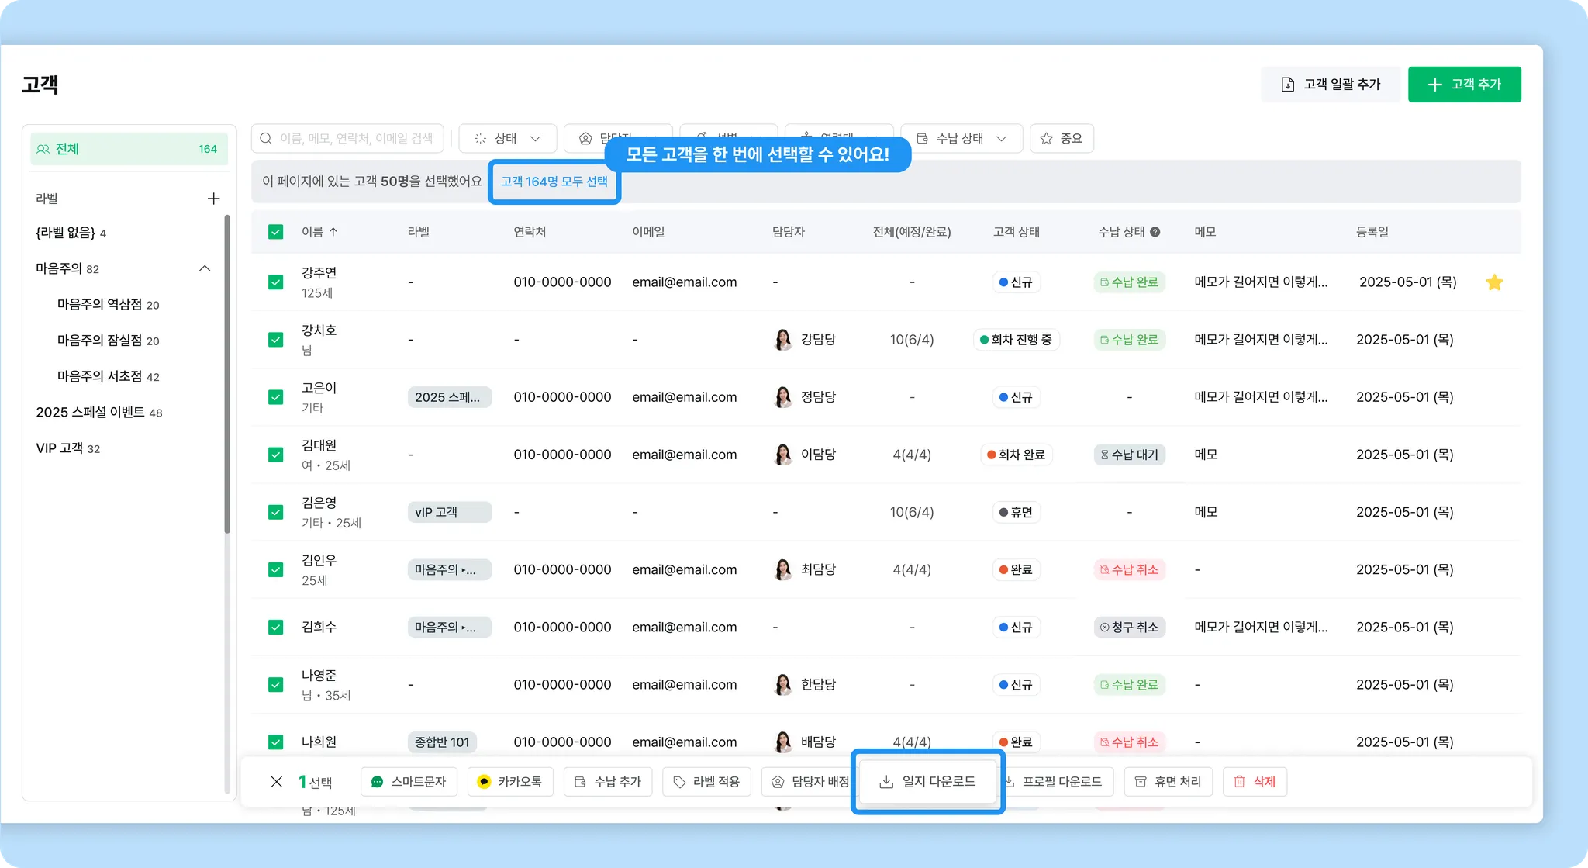Screen dimensions: 1588x868
Task: Click the 수납 상태 help question icon
Action: pyautogui.click(x=1155, y=232)
